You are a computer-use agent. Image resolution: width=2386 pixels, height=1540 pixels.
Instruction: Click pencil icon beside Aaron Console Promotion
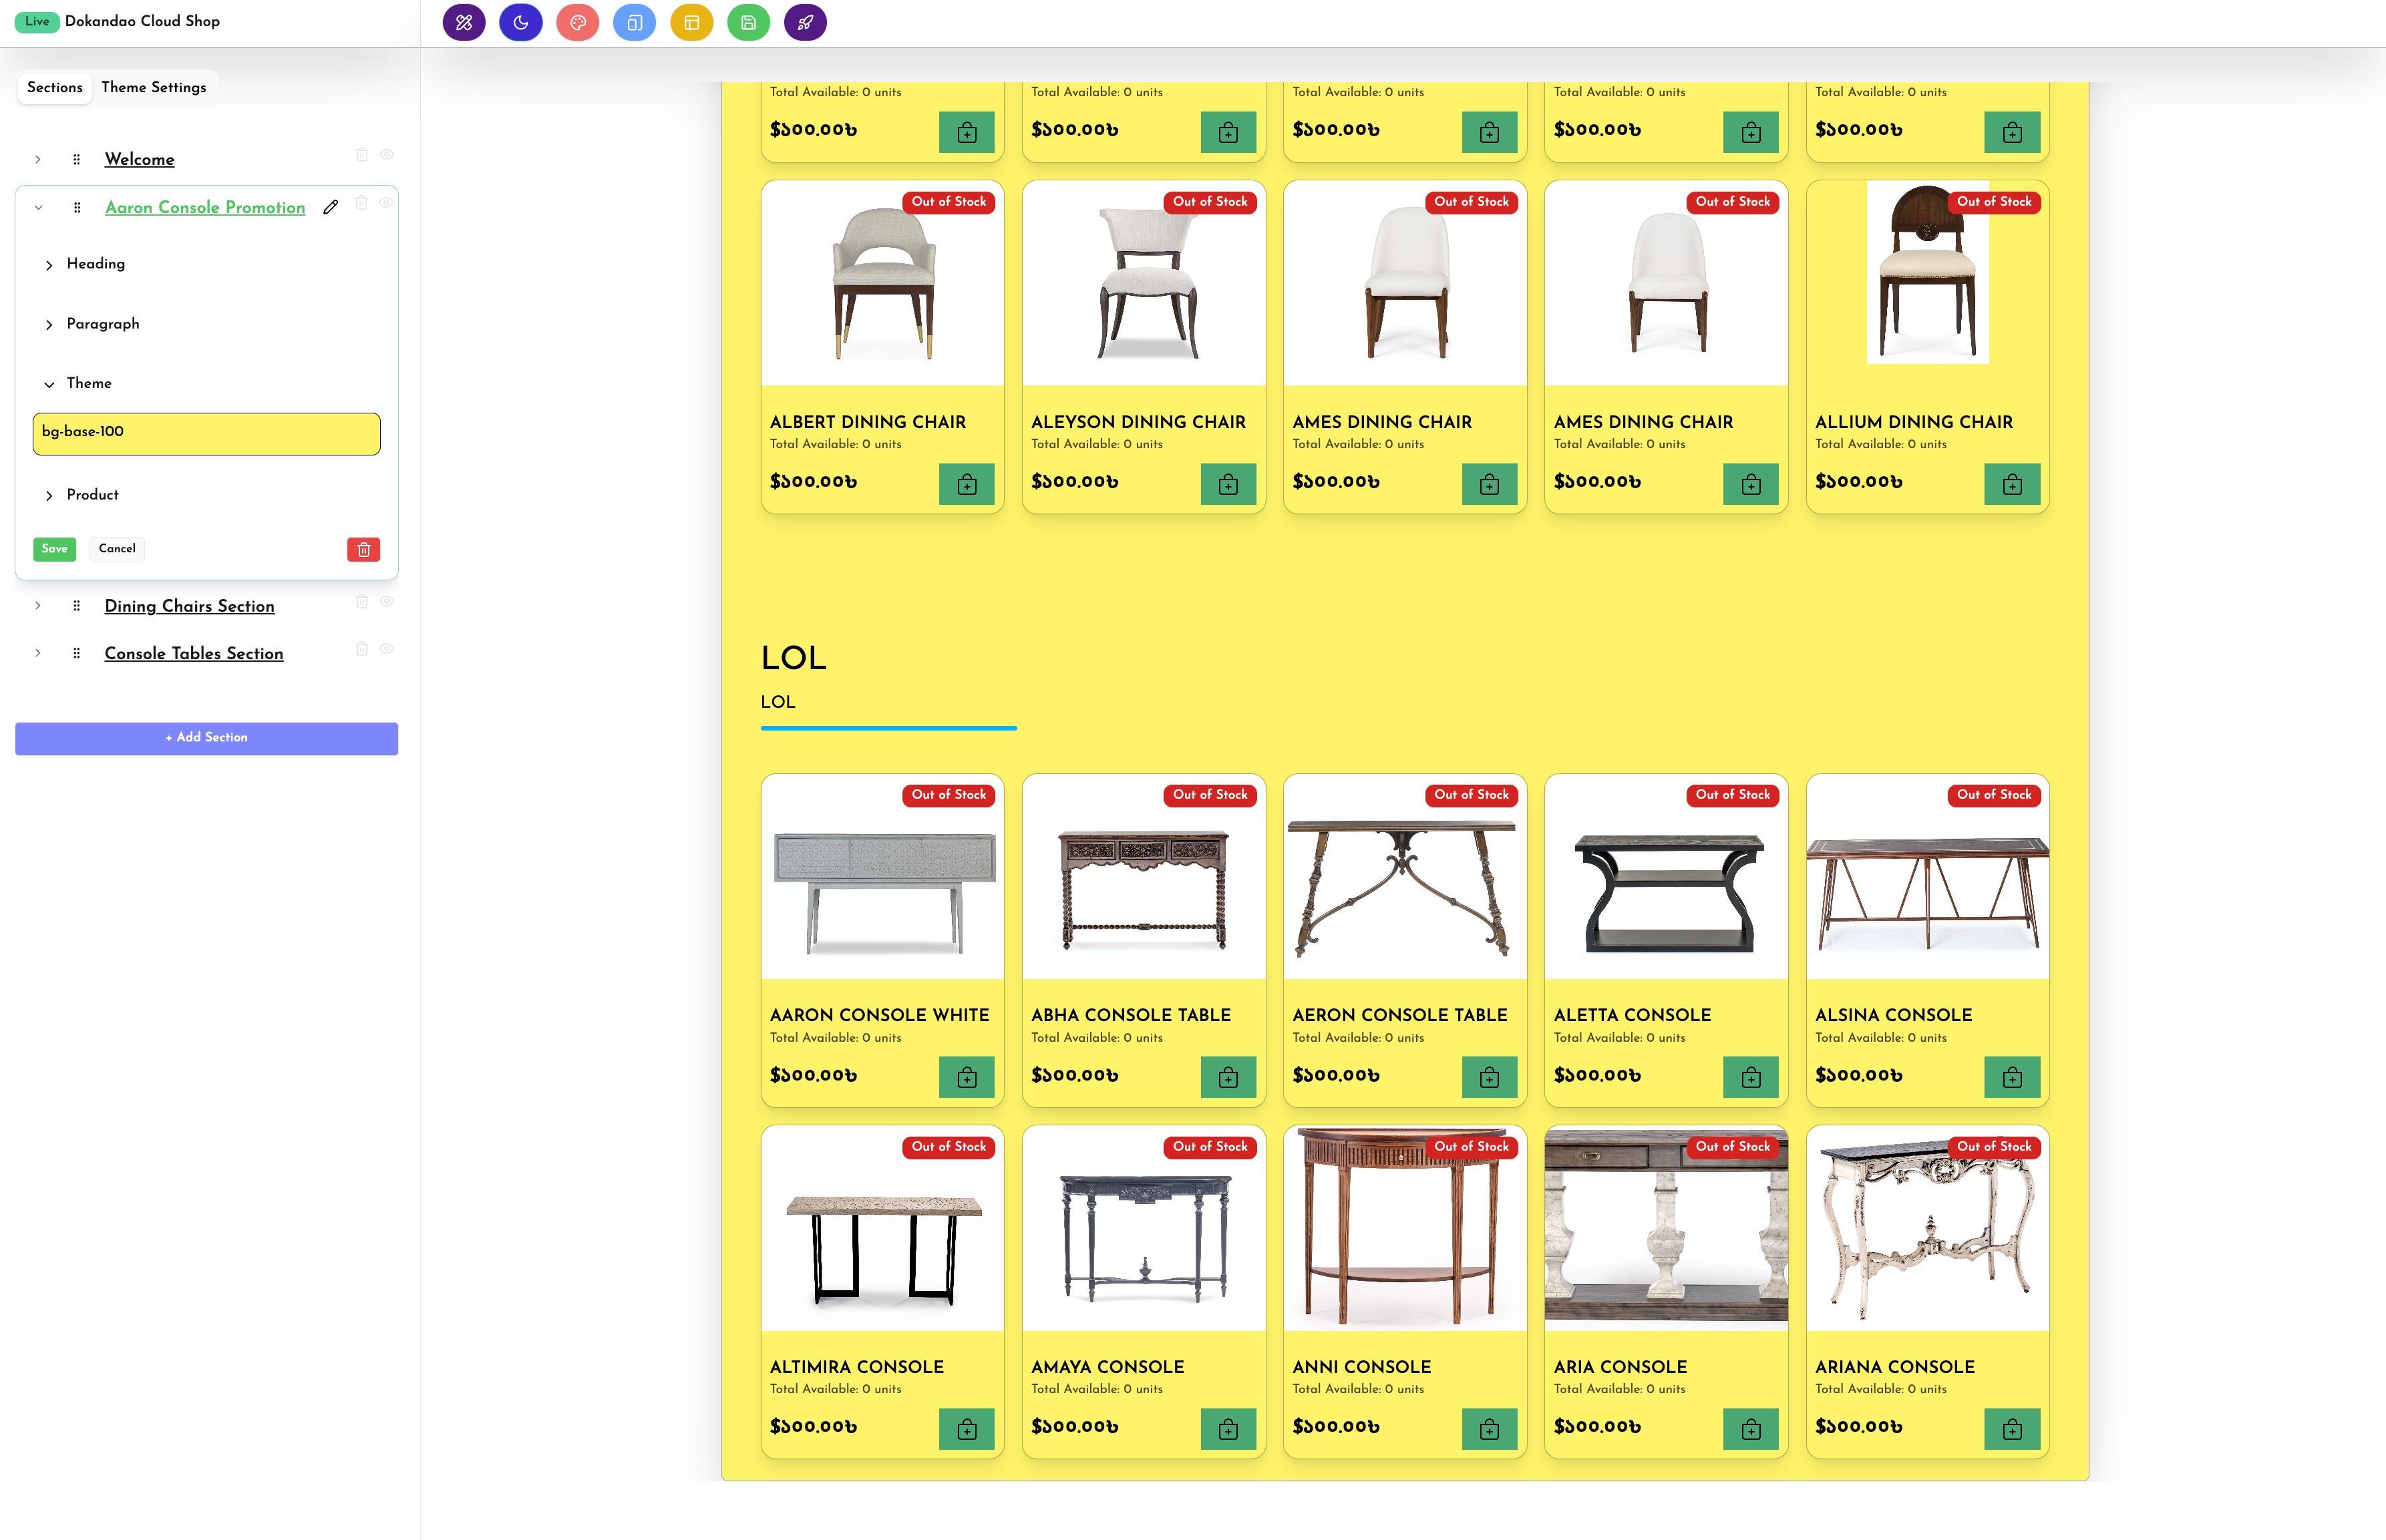point(331,207)
